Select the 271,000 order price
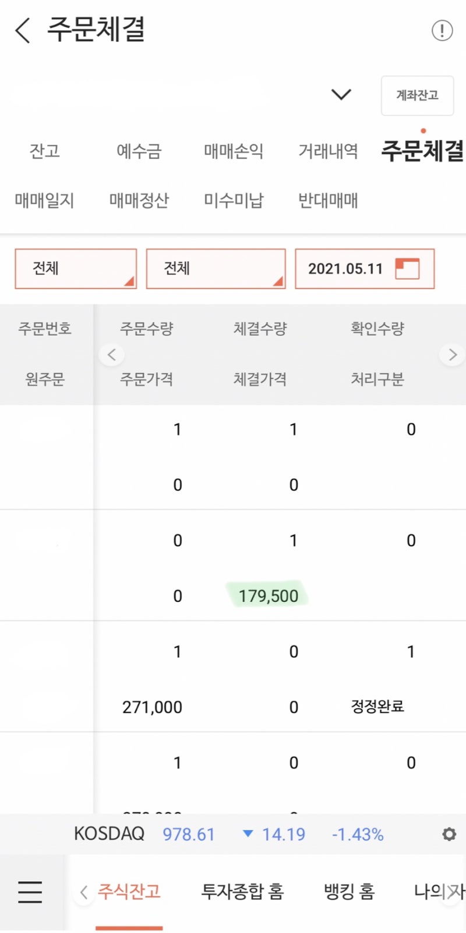This screenshot has width=466, height=933. [152, 707]
